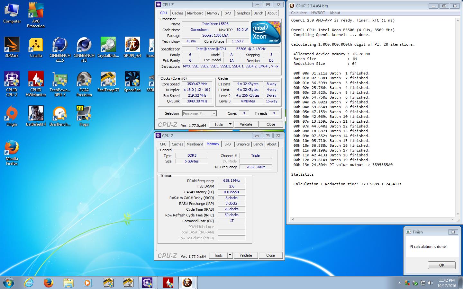Open HWBOT menu in GPUPI

pyautogui.click(x=318, y=13)
